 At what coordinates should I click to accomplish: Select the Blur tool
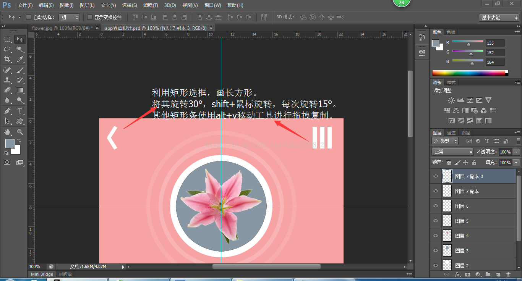coord(7,100)
